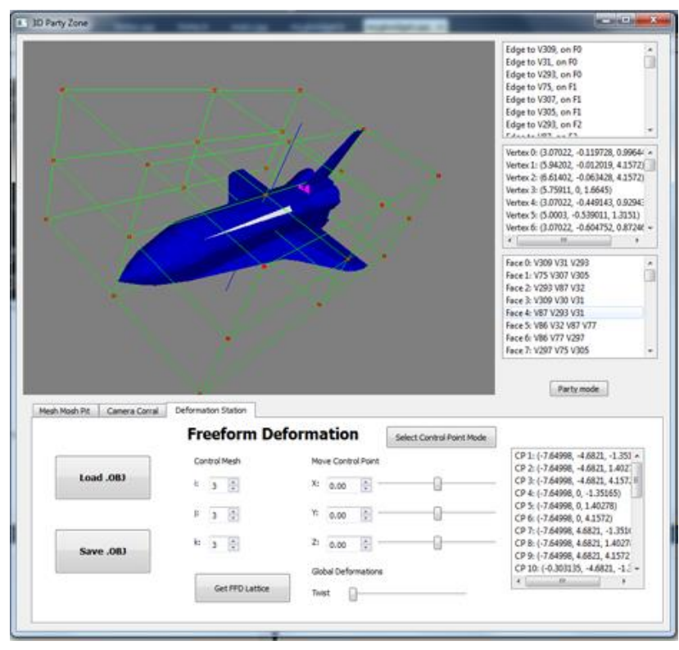The height and width of the screenshot is (650, 679).
Task: Focus the Z value input field
Action: pyautogui.click(x=344, y=544)
